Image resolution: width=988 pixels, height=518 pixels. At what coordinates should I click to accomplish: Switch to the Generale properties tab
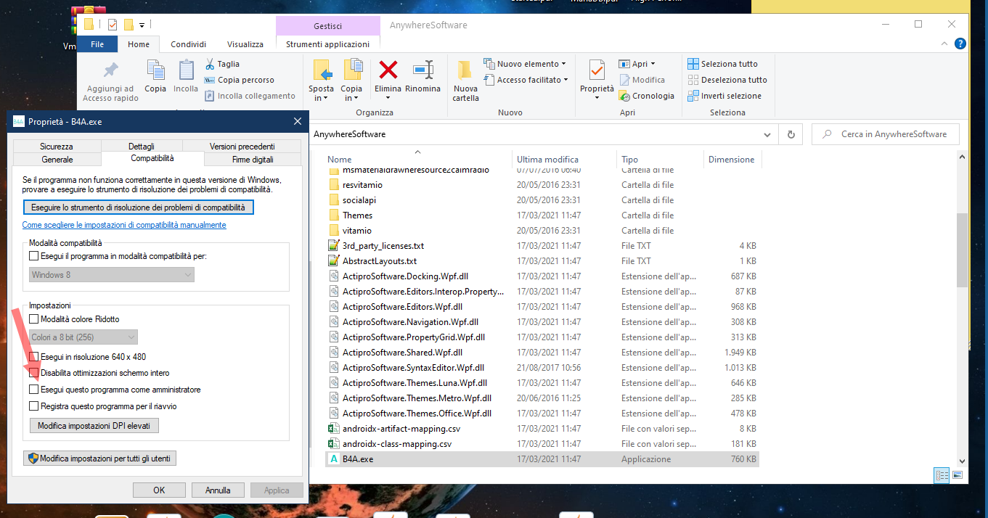[x=57, y=159]
